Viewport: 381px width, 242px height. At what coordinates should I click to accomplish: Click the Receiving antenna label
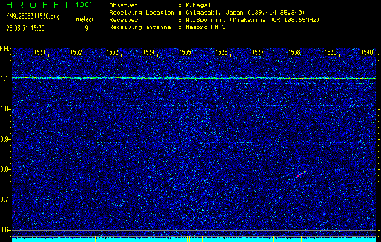[x=140, y=27]
